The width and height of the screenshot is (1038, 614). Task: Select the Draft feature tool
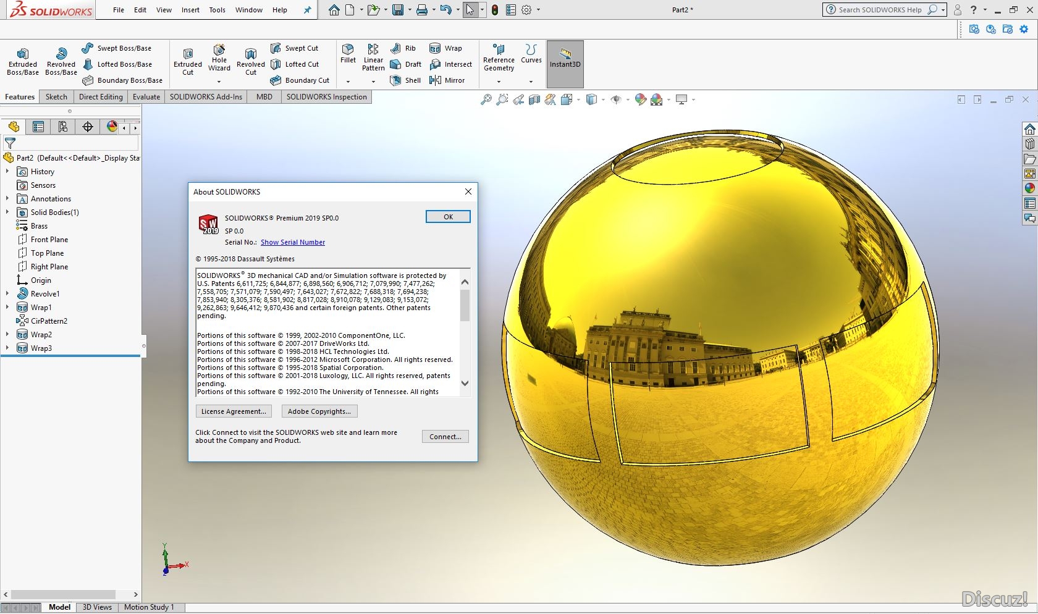coord(405,64)
